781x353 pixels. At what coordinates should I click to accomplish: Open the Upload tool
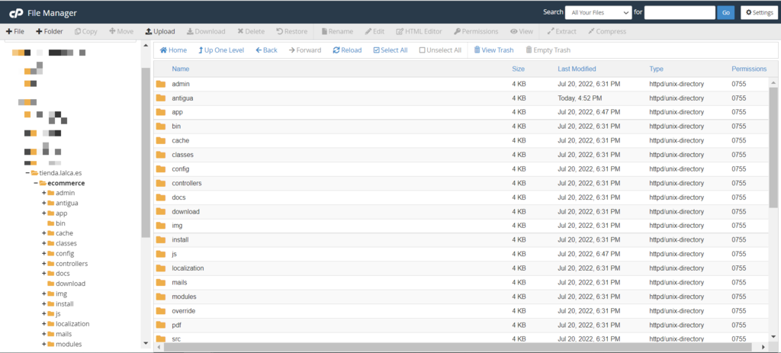coord(160,31)
